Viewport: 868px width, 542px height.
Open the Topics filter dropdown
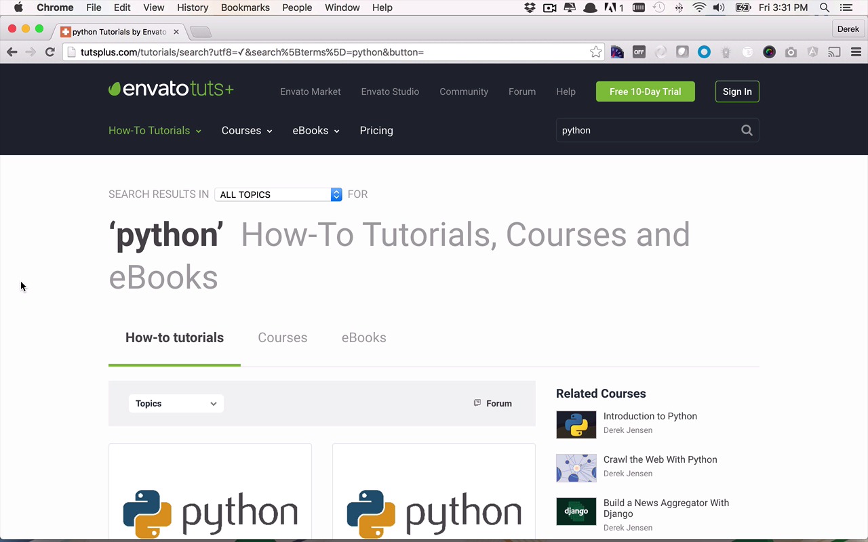click(176, 404)
